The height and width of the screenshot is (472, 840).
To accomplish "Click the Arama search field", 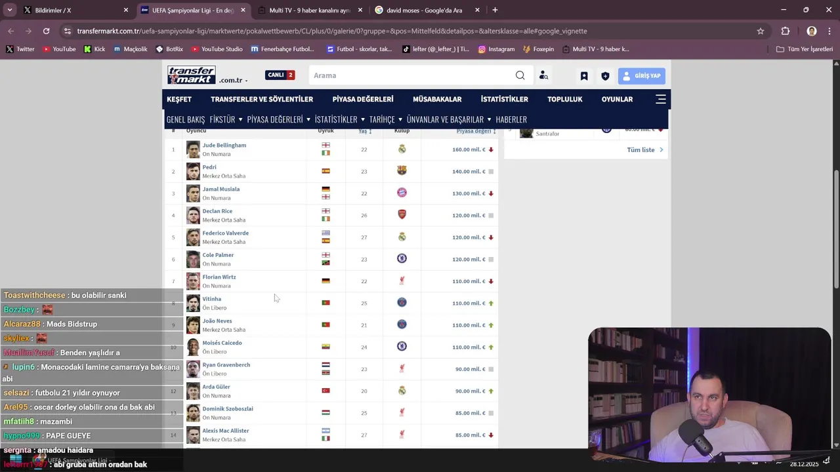I will click(x=412, y=75).
